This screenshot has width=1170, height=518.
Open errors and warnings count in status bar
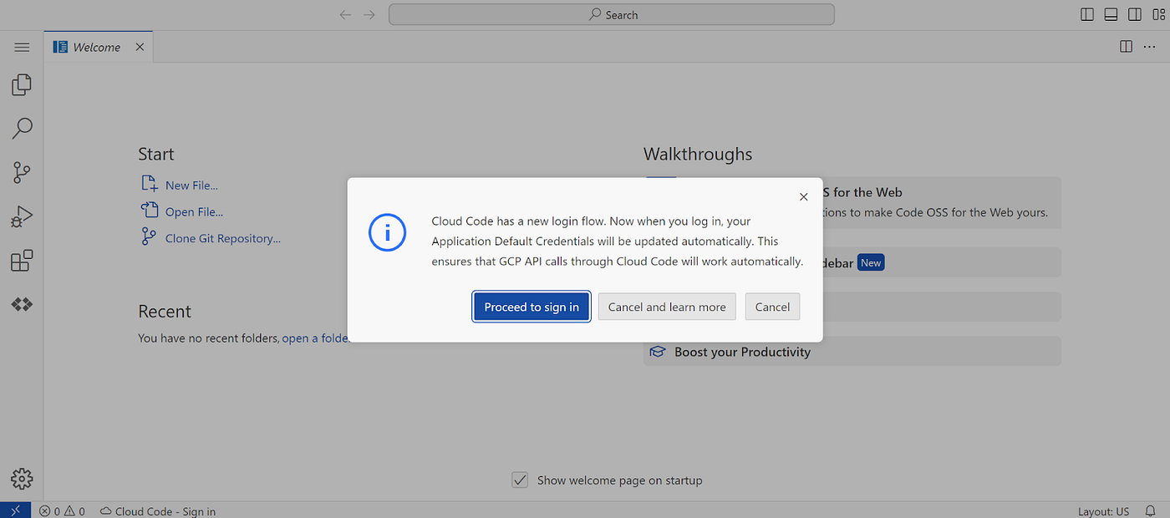coord(62,511)
